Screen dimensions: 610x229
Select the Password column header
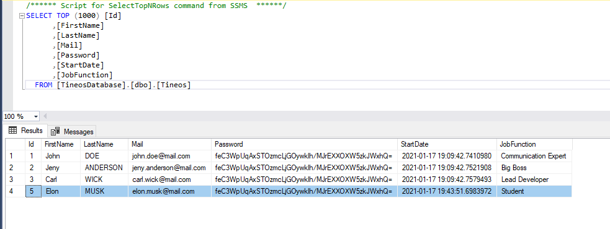(305, 144)
